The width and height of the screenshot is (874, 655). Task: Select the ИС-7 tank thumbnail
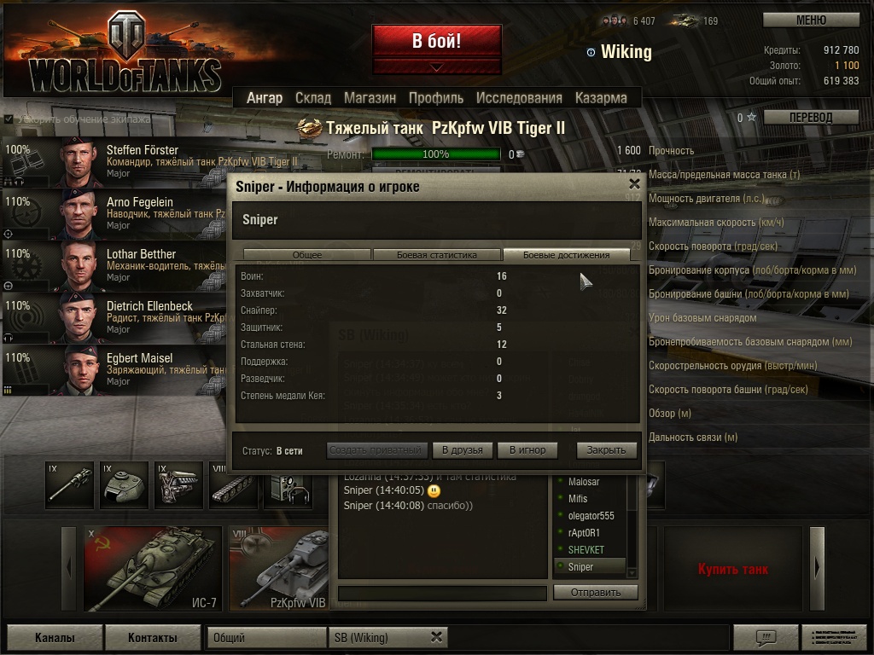[153, 568]
